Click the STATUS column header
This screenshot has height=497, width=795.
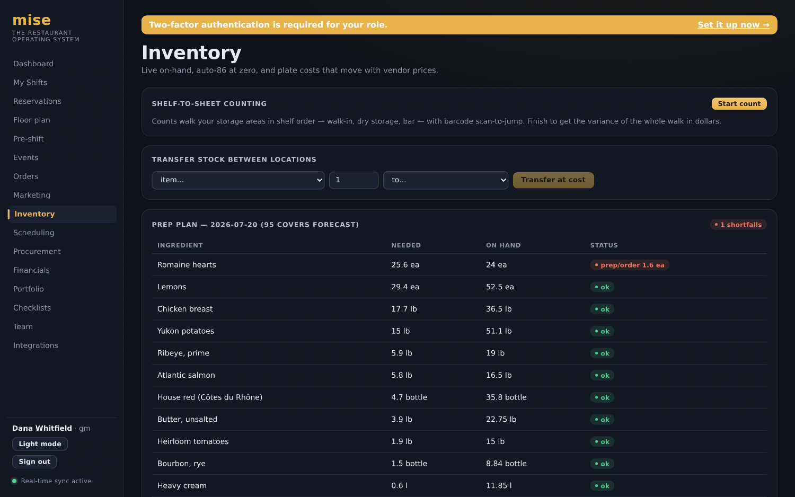click(x=604, y=245)
